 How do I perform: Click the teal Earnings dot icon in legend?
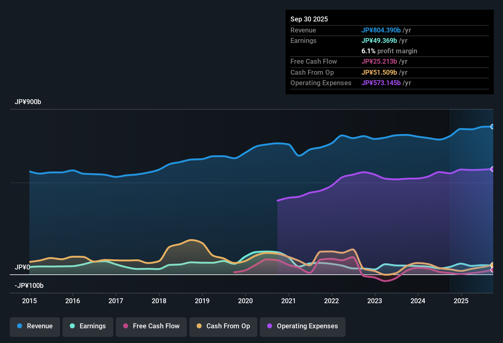pyautogui.click(x=73, y=326)
